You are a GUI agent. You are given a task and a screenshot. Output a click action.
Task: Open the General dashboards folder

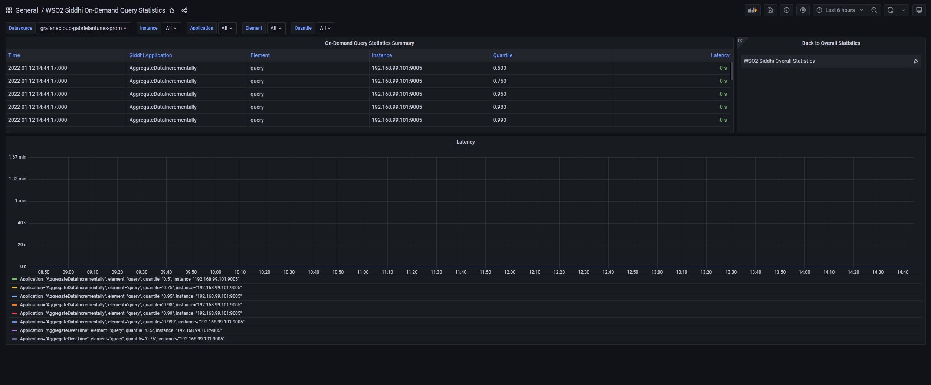[27, 10]
